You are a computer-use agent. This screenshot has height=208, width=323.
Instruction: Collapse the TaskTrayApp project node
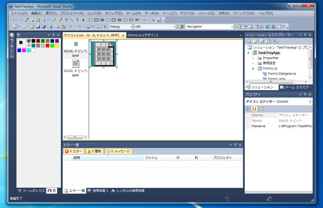click(x=248, y=53)
